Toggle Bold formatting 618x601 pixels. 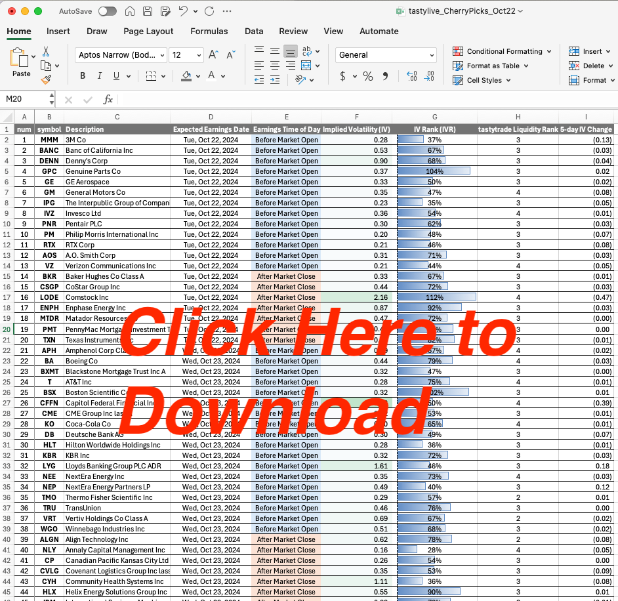[x=83, y=75]
